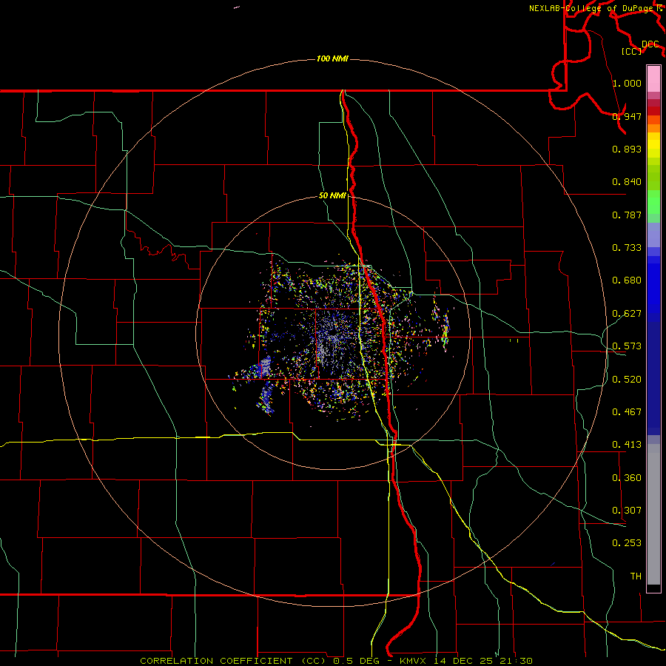Click the 0.360 value on the scale

tap(627, 478)
